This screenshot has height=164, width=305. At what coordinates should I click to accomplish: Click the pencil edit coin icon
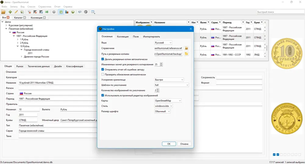click(x=16, y=12)
